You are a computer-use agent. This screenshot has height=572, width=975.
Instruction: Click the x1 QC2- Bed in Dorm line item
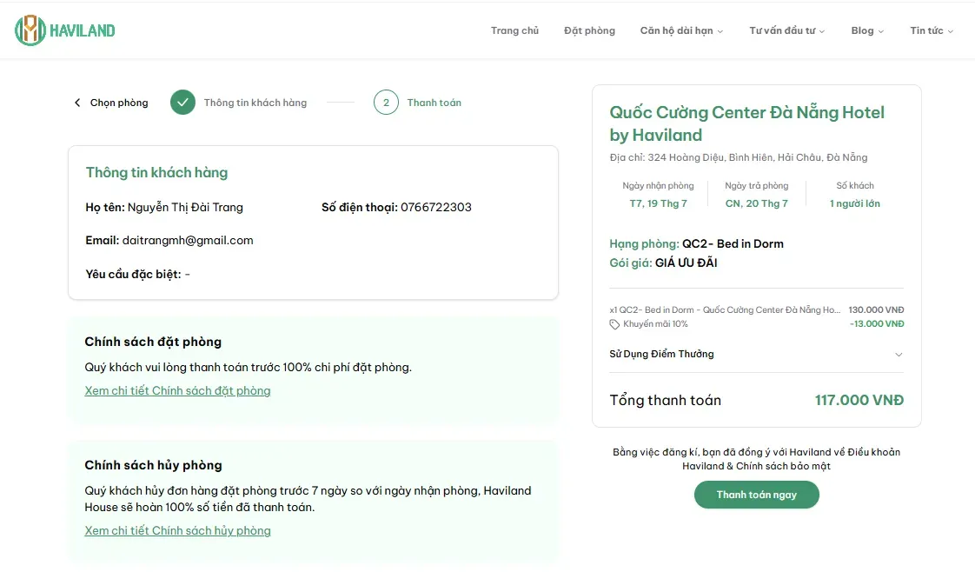pyautogui.click(x=725, y=309)
